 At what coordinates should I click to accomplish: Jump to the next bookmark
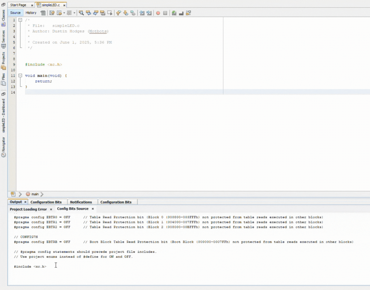tap(126, 13)
